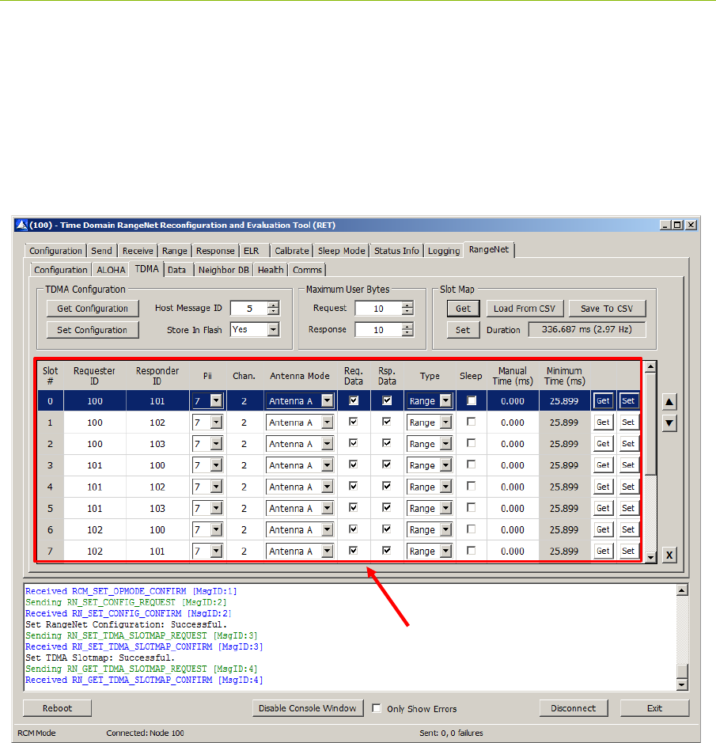
Task: Click the 'Set TDMA Slotmap: Successful.' log line
Action: point(100,658)
